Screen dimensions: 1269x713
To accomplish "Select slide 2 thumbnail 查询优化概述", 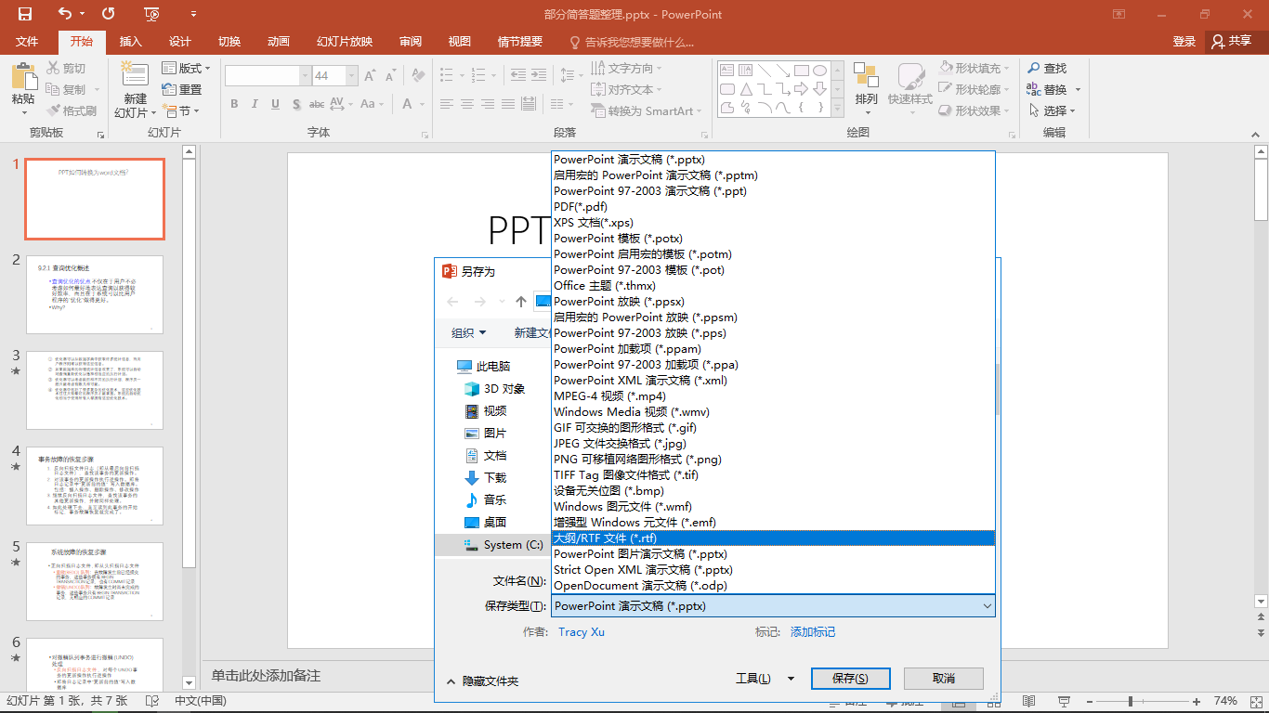I will click(95, 294).
